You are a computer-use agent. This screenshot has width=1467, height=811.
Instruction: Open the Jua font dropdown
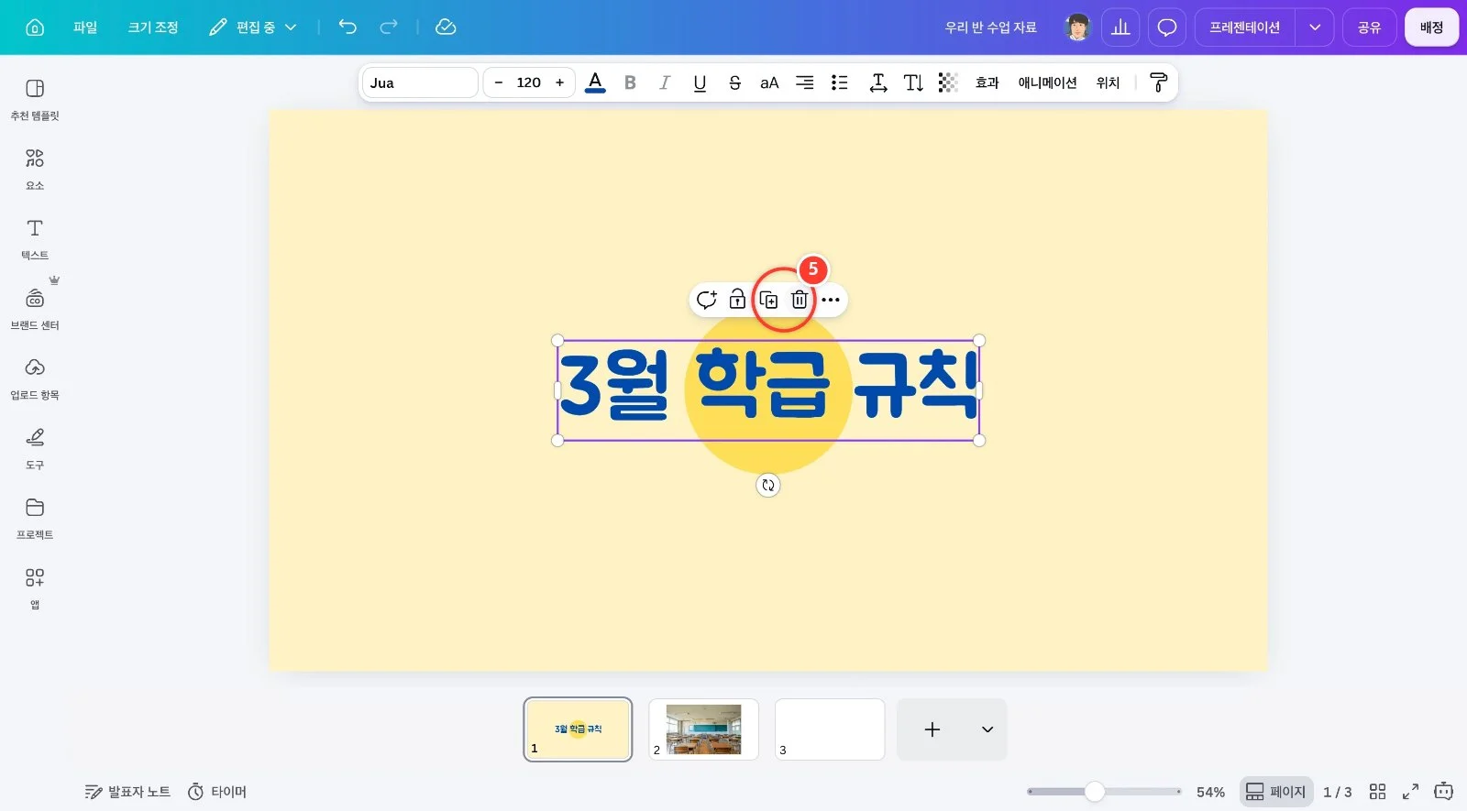420,82
